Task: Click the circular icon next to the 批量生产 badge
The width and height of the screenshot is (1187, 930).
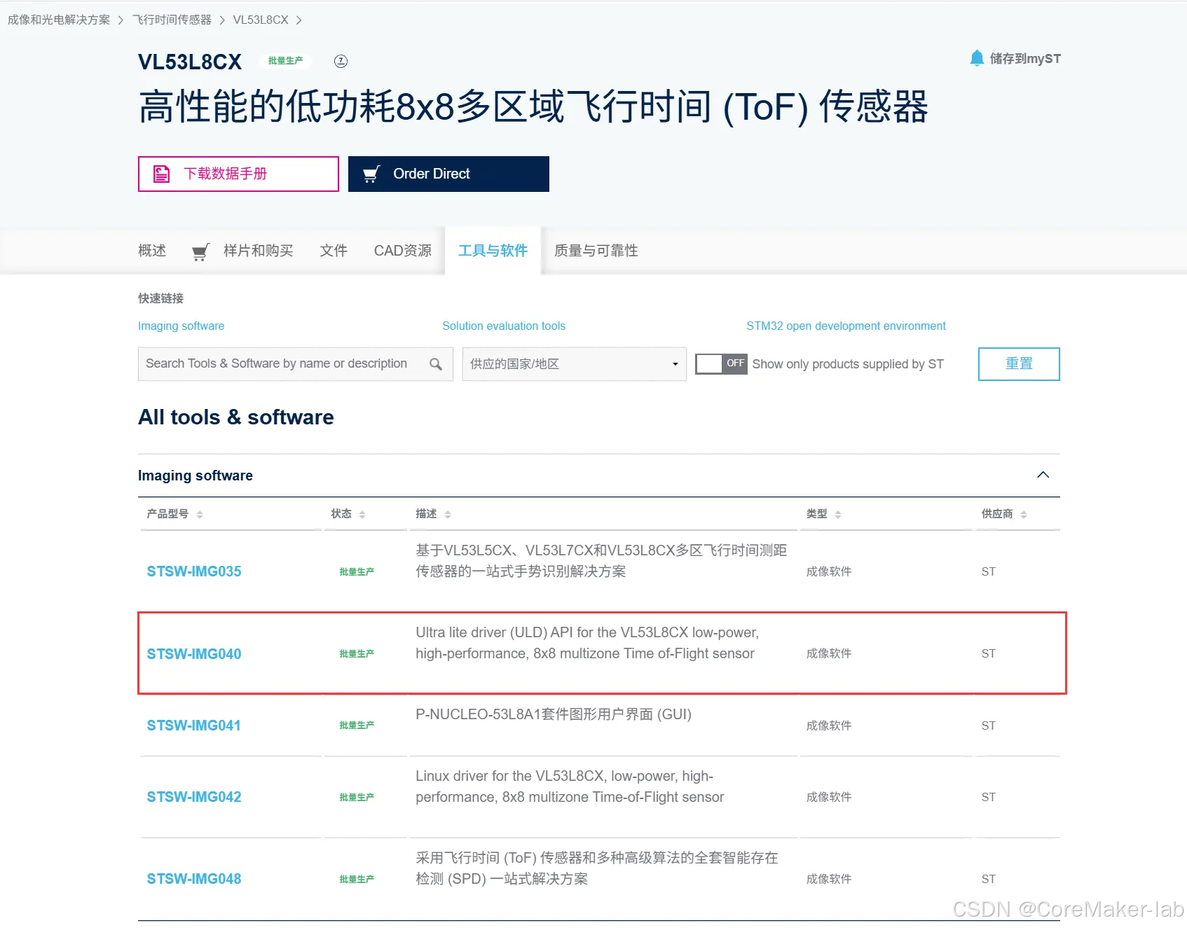Action: point(341,61)
